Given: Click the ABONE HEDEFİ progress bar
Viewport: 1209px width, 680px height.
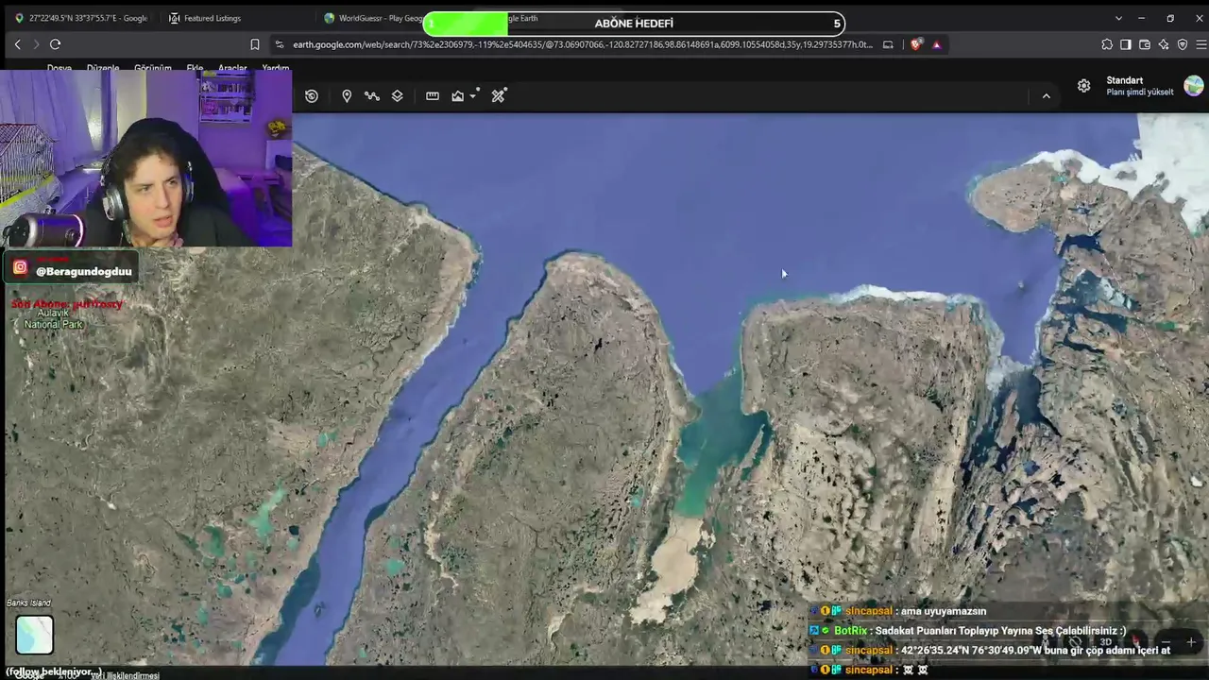Looking at the screenshot, I should [634, 24].
